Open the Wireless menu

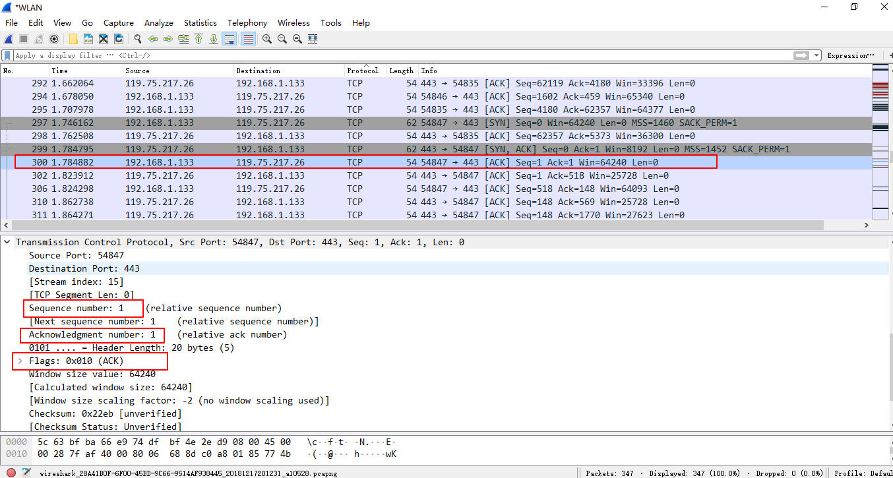pyautogui.click(x=293, y=22)
